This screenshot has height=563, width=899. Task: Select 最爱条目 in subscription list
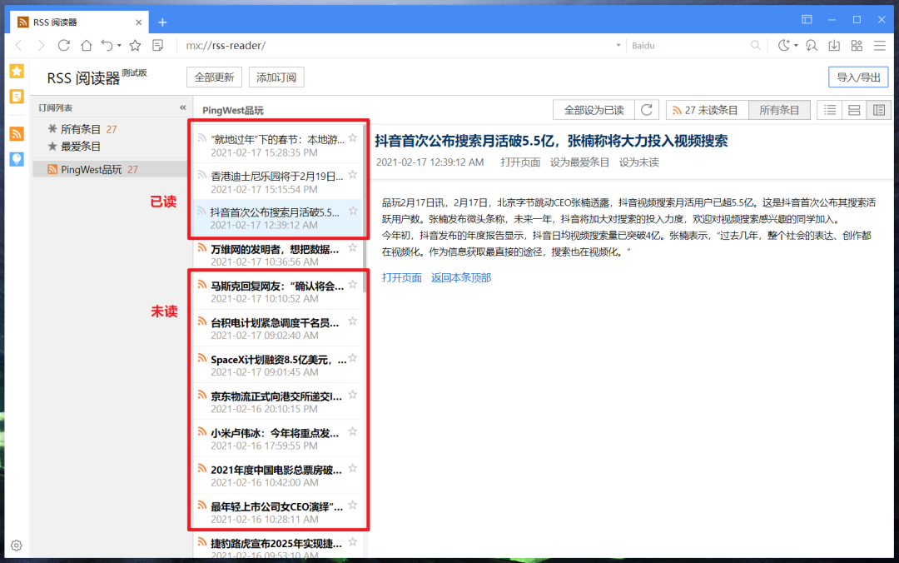point(75,147)
